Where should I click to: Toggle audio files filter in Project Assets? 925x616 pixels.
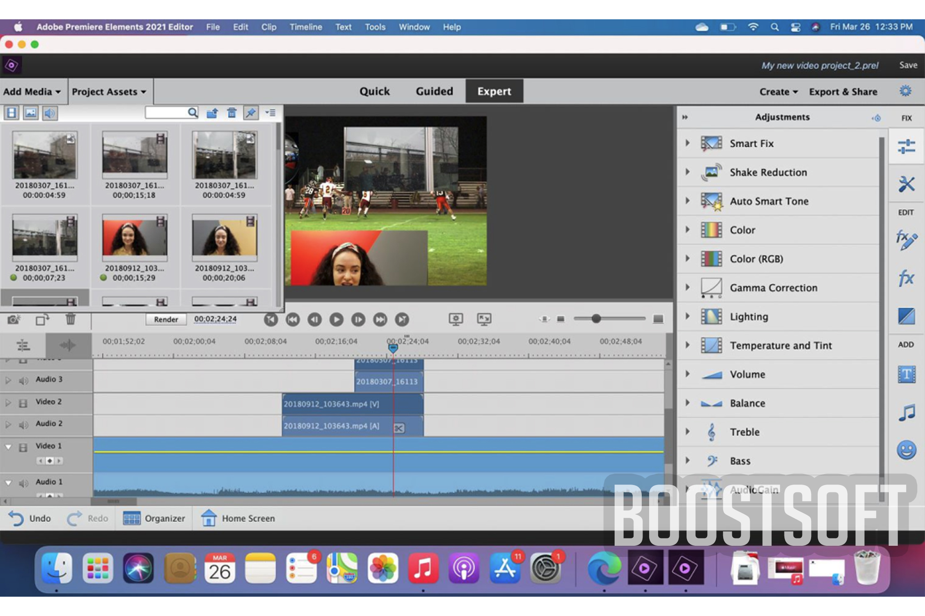[50, 113]
